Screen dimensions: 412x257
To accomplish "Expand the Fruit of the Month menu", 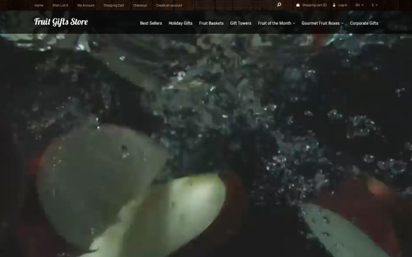I will point(276,23).
